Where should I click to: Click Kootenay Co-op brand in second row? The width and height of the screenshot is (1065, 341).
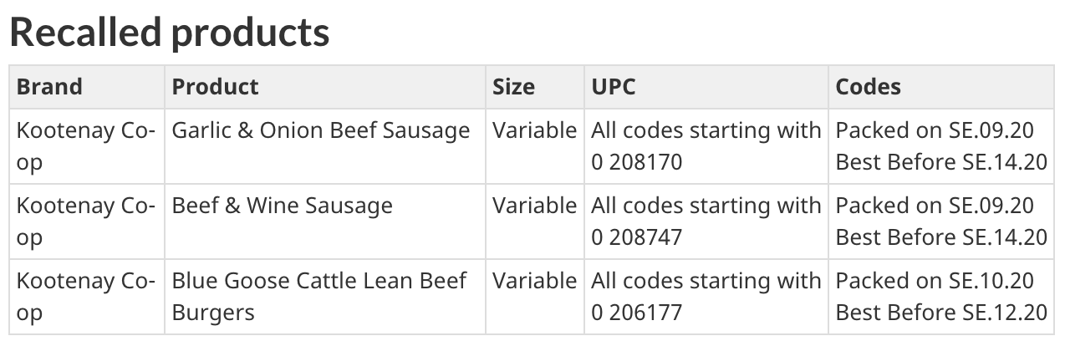point(87,221)
